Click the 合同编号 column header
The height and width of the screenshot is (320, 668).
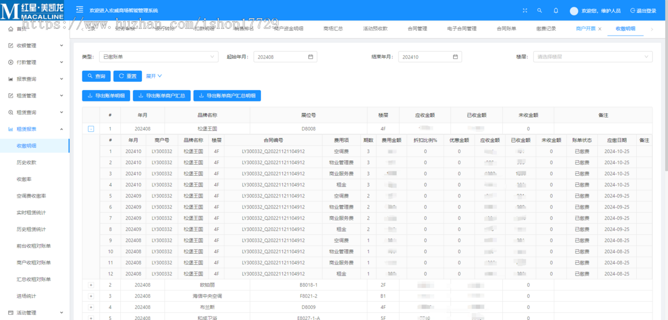click(x=273, y=140)
